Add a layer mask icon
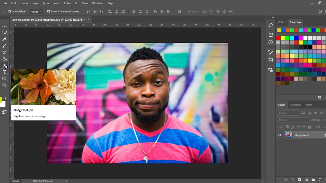This screenshot has width=326, height=183. [x=300, y=180]
